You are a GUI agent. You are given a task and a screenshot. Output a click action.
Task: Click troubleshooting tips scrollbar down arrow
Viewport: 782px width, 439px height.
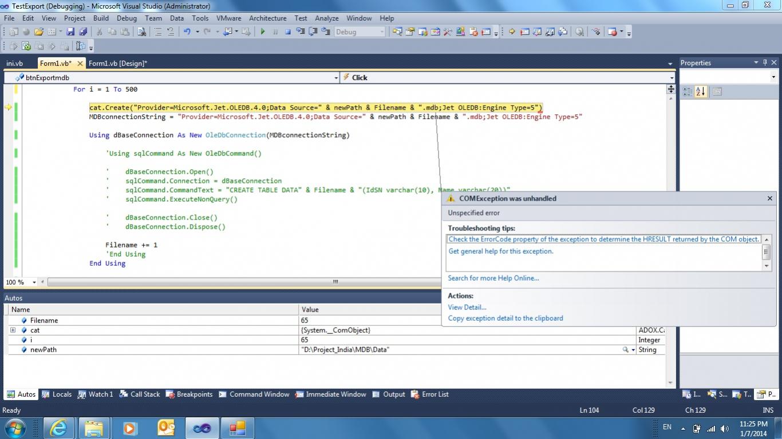pos(767,266)
